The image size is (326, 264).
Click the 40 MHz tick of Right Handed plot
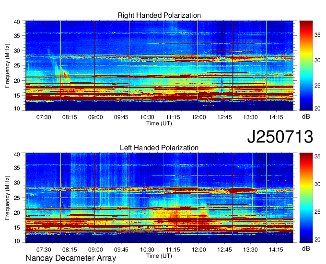pos(17,22)
